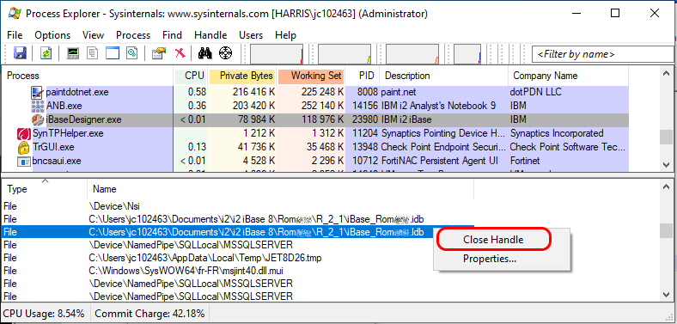Open the View menu
This screenshot has width=677, height=324.
point(94,35)
